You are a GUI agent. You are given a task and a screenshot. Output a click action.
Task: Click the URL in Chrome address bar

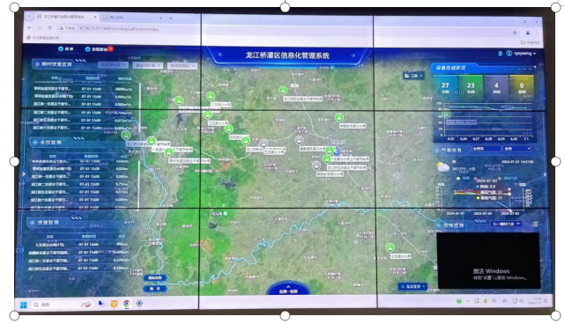118,29
